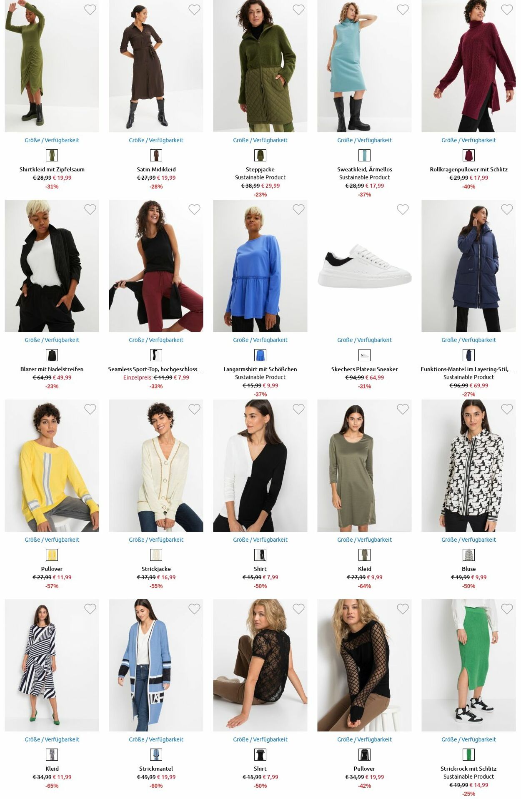Screen dimensions: 521x799
Task: Mark the green Strickrock mit Schlitz as favorite
Action: [507, 609]
